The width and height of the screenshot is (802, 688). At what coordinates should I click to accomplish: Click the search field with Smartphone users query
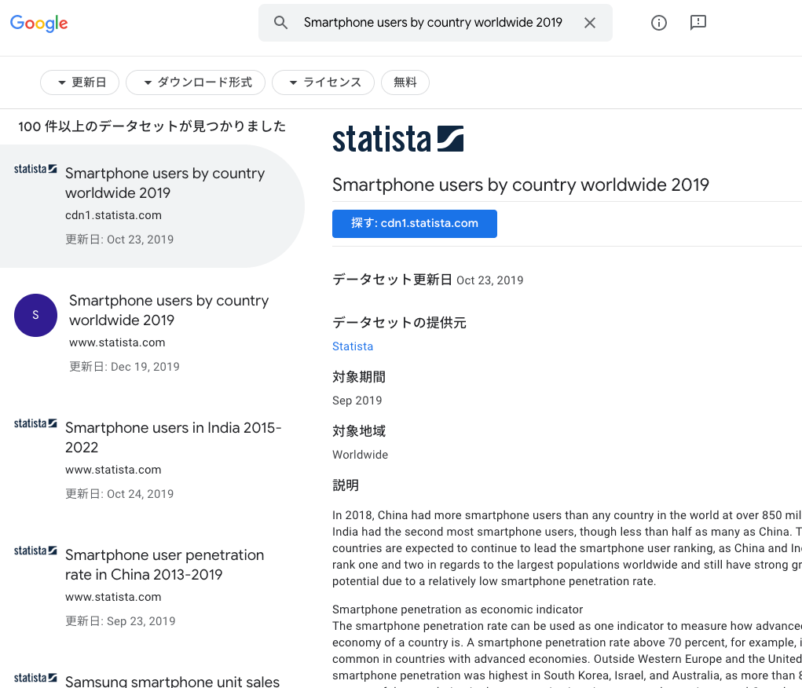[x=435, y=23]
